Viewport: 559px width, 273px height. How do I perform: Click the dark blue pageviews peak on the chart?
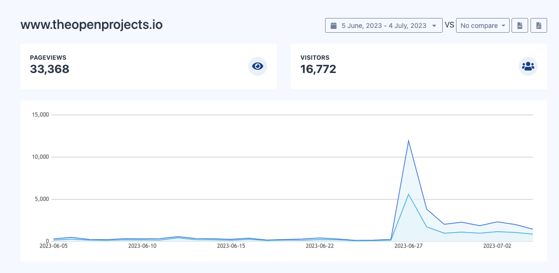409,141
